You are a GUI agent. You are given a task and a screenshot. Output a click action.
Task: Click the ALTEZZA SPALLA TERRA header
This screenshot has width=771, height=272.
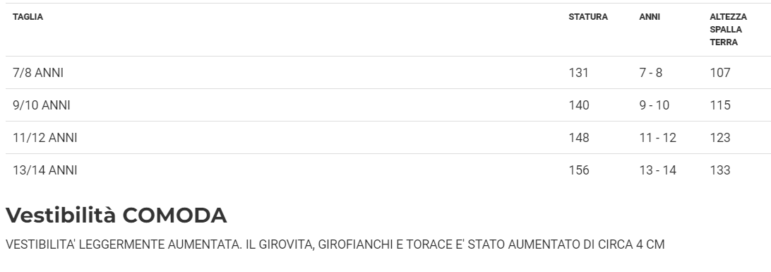(728, 30)
